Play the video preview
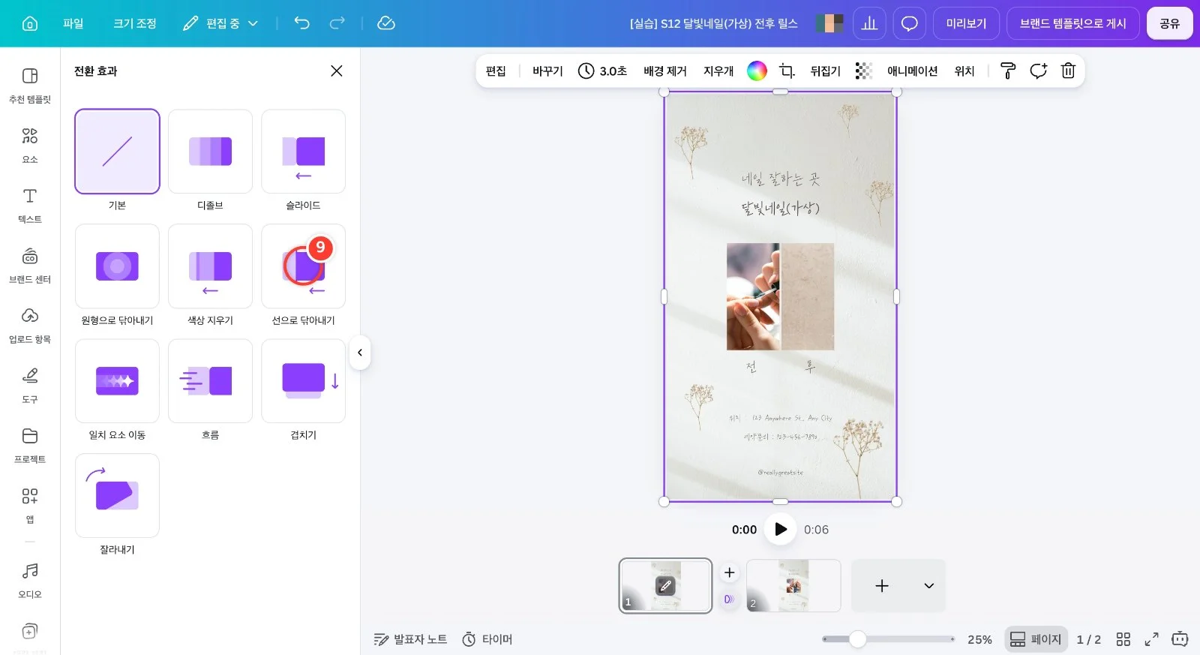 pyautogui.click(x=780, y=529)
